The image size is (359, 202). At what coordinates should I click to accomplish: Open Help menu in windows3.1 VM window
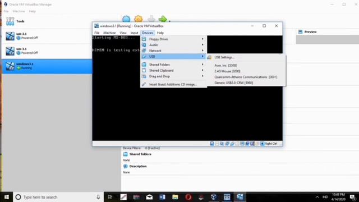[160, 33]
